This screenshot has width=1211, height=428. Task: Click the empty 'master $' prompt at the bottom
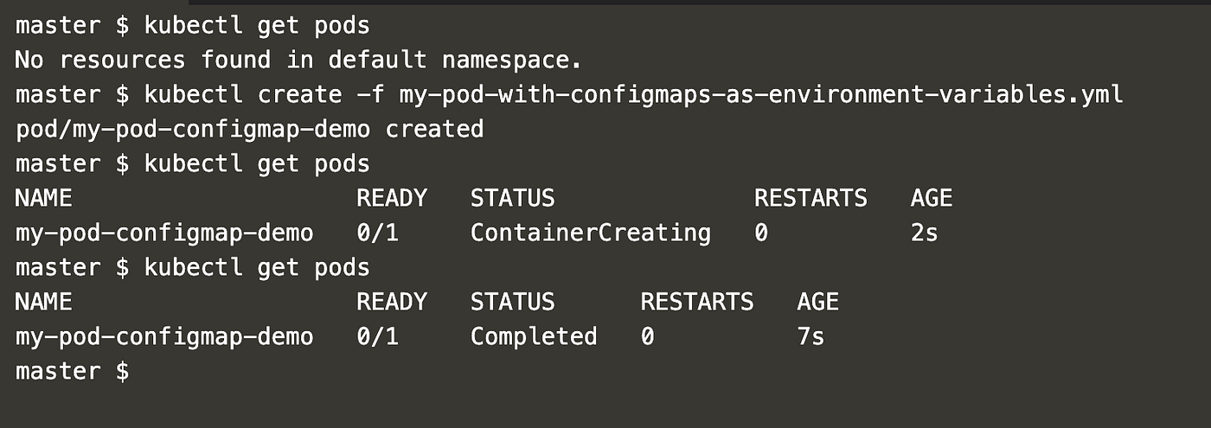click(73, 371)
